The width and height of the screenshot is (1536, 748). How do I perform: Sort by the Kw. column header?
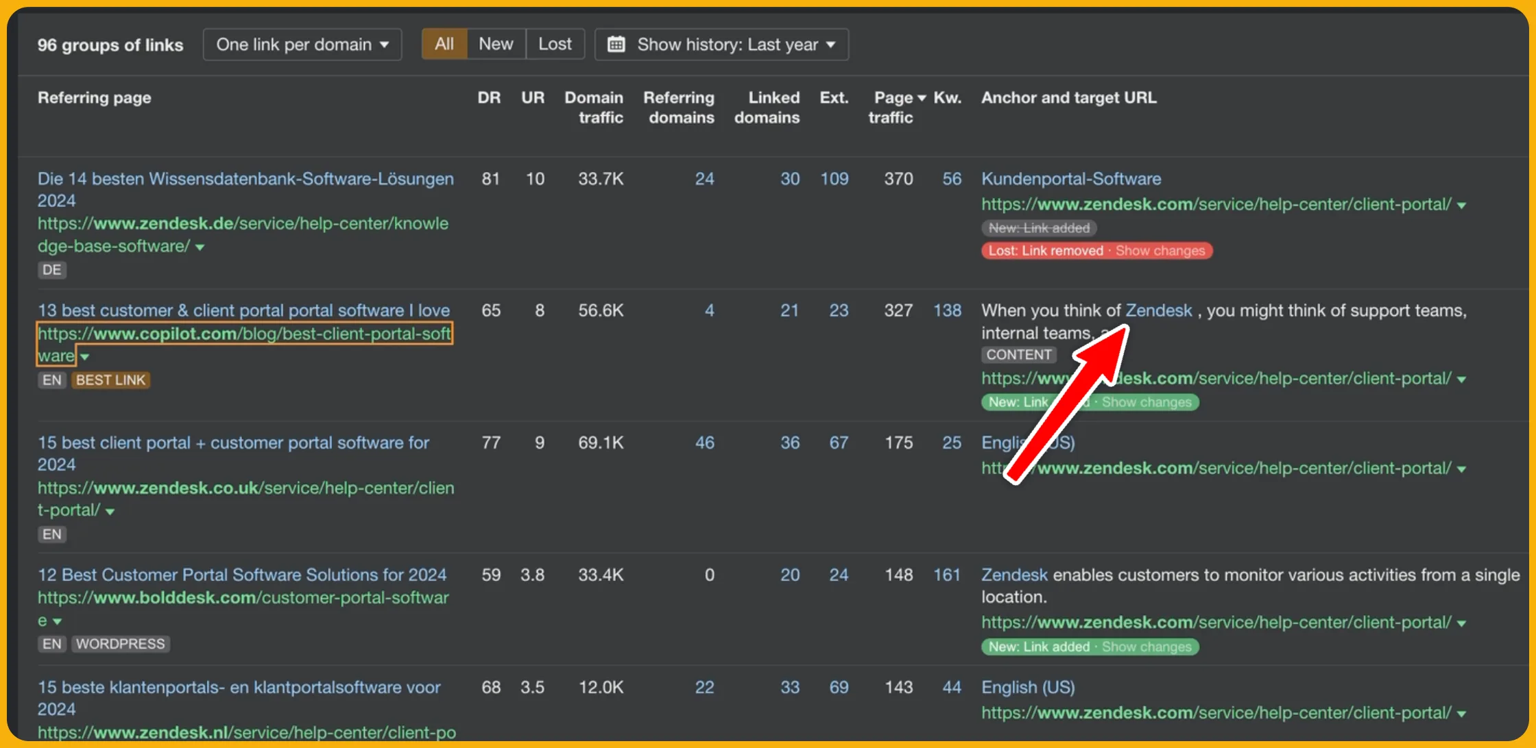(948, 98)
